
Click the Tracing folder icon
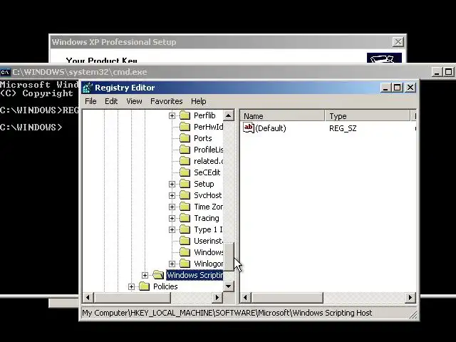point(185,218)
